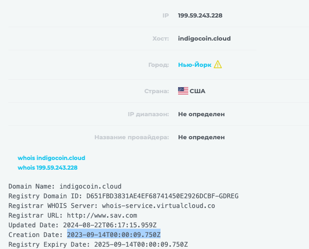Click the IP диапазон value Не определен
The width and height of the screenshot is (309, 249).
click(x=201, y=114)
